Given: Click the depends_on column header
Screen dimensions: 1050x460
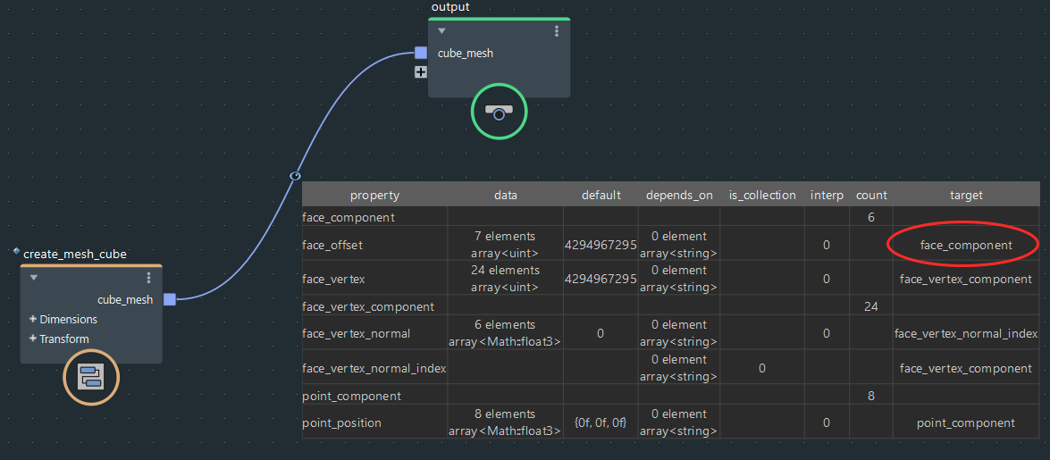Looking at the screenshot, I should [679, 195].
